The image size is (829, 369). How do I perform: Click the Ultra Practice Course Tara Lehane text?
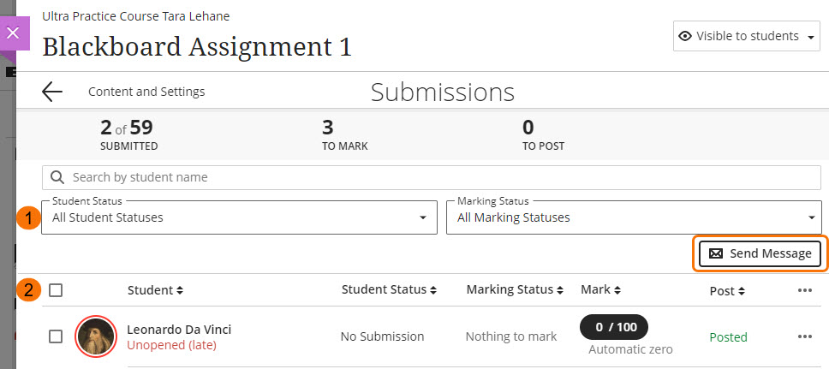[136, 16]
